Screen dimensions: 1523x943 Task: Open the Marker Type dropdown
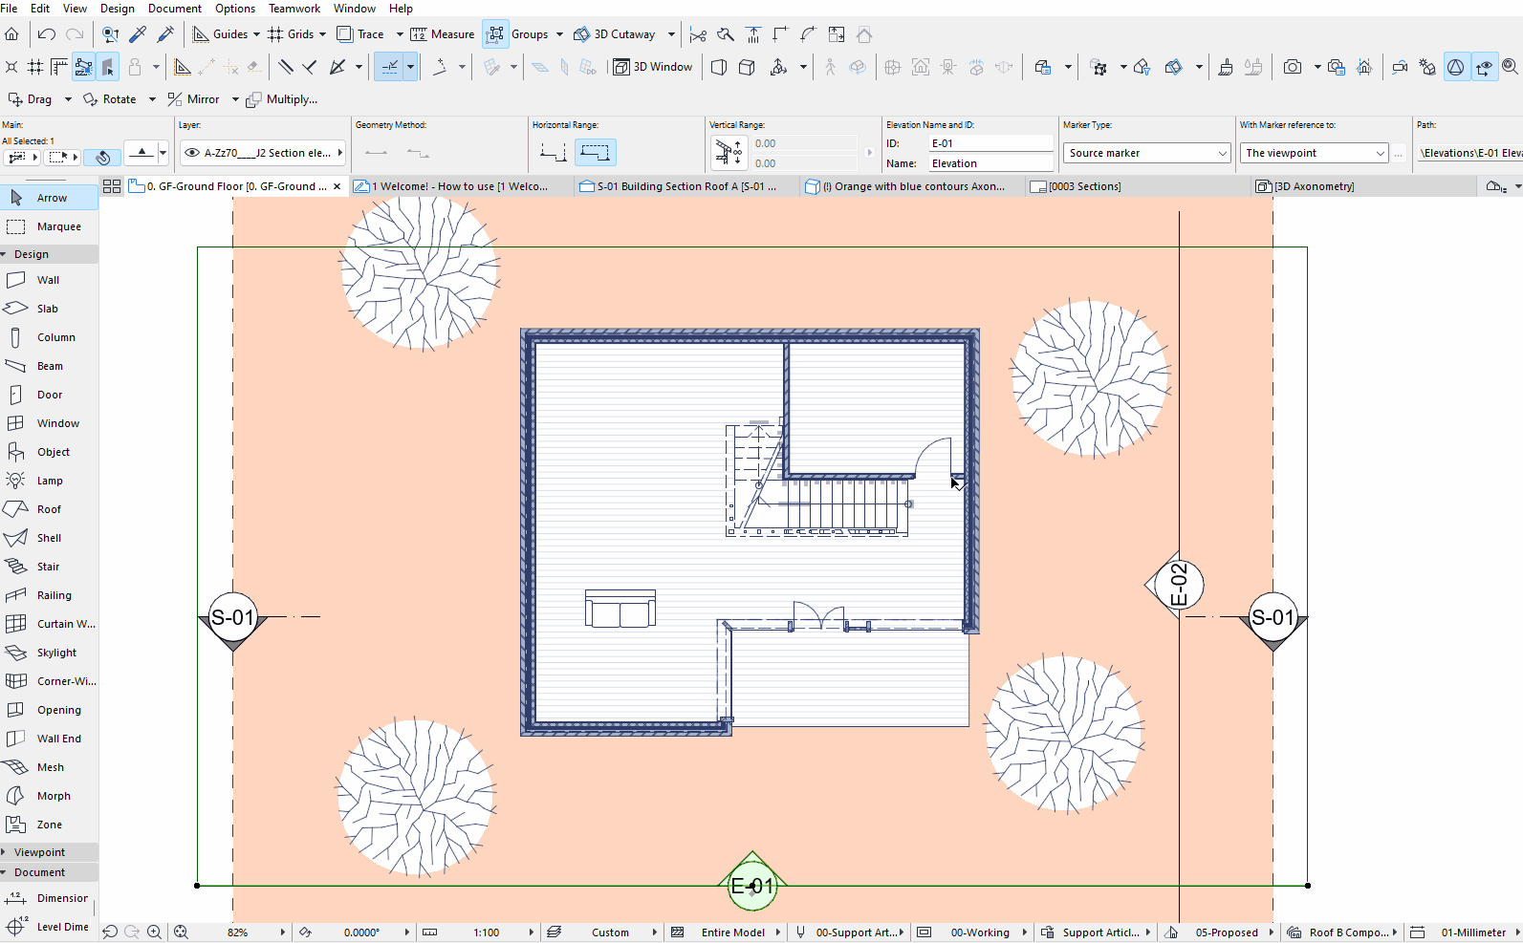pyautogui.click(x=1146, y=153)
